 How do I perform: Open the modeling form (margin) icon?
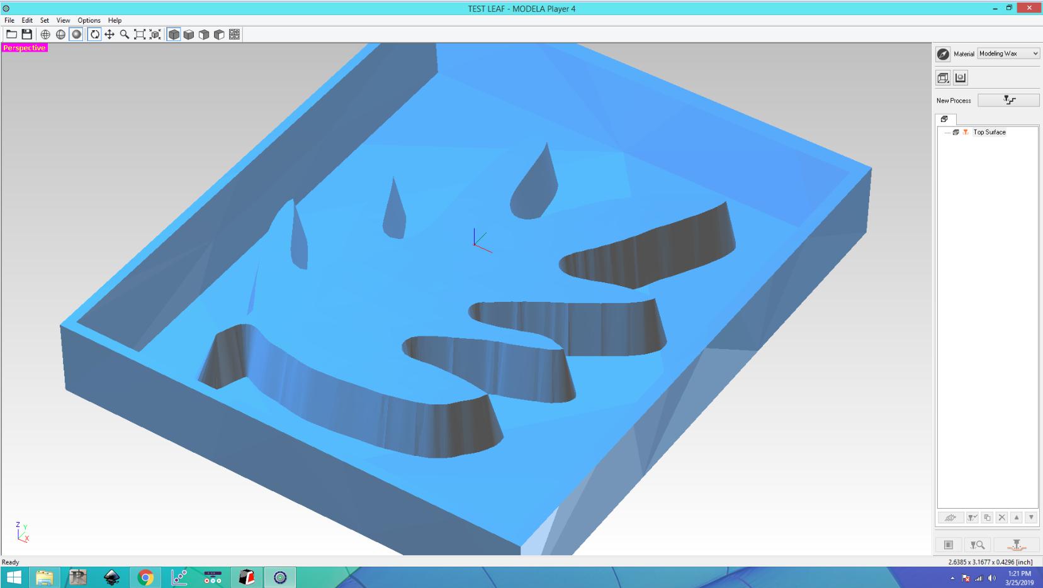pyautogui.click(x=961, y=78)
